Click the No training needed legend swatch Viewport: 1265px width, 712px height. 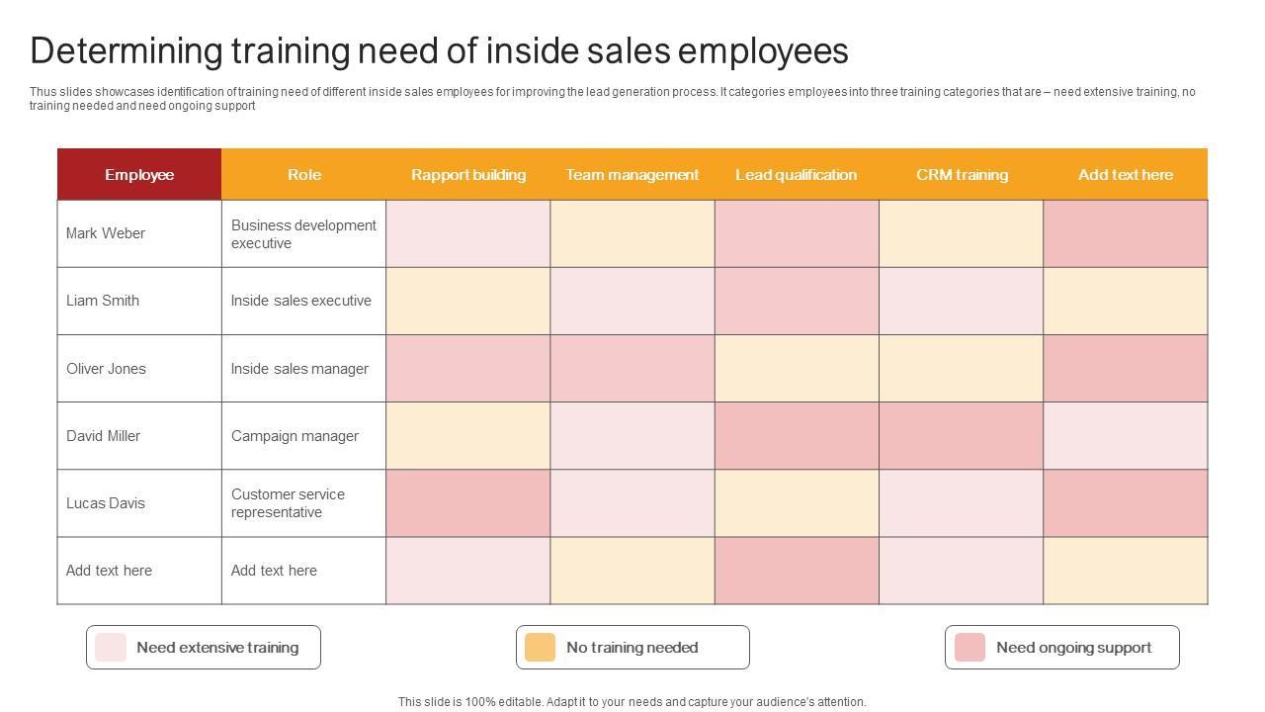[540, 648]
